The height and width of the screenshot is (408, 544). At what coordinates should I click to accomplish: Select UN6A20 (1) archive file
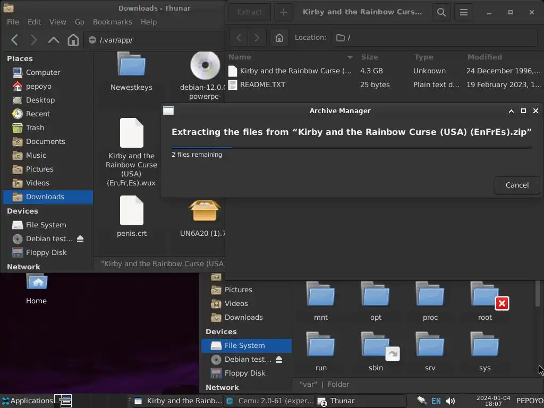(x=204, y=217)
